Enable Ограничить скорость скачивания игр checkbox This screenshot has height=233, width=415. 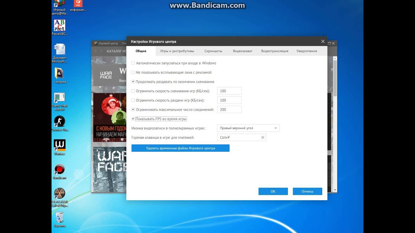click(x=133, y=91)
